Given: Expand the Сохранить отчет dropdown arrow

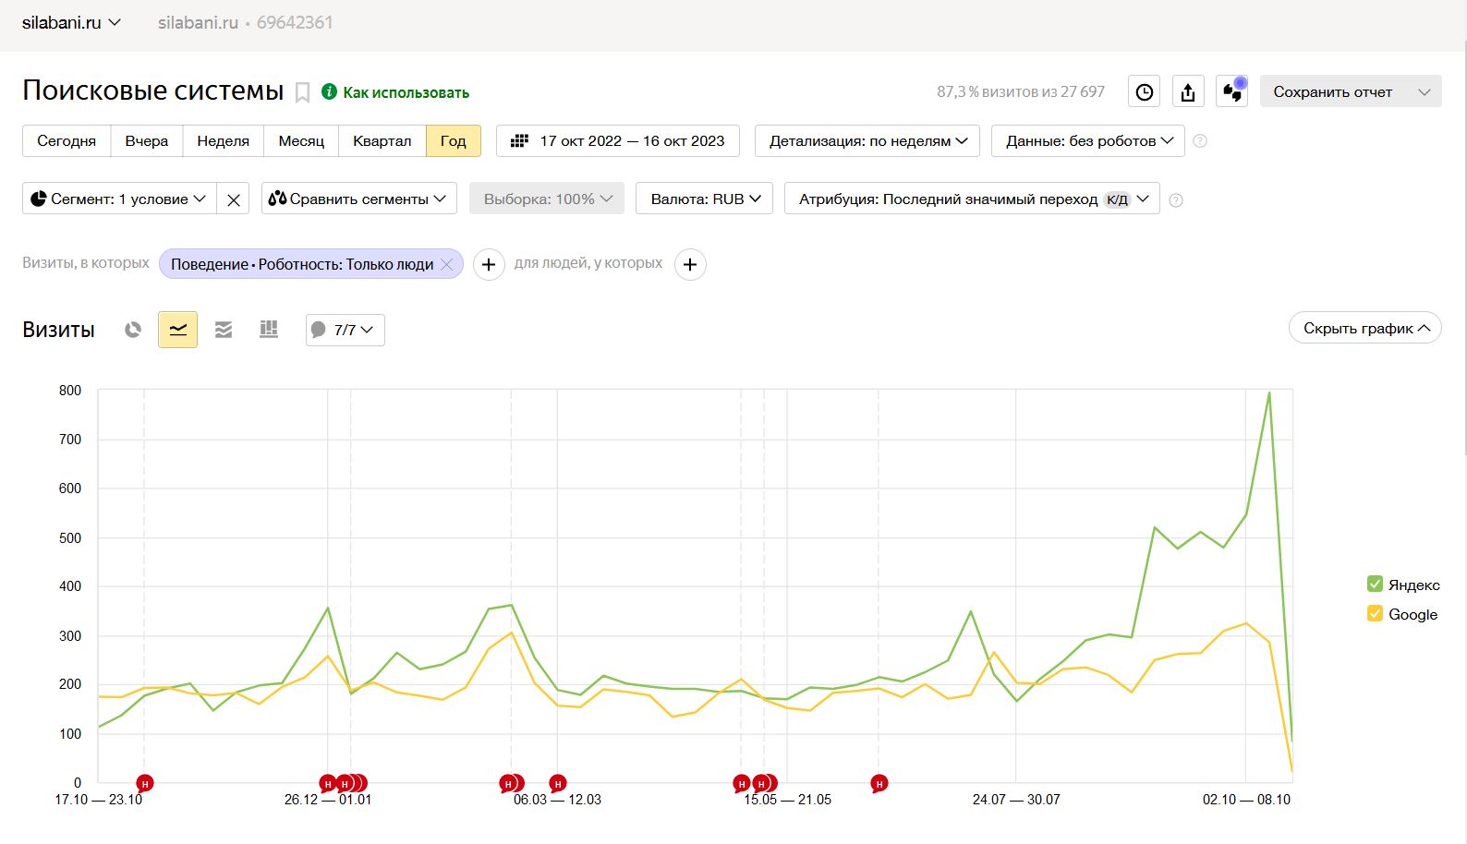Looking at the screenshot, I should click(1425, 91).
